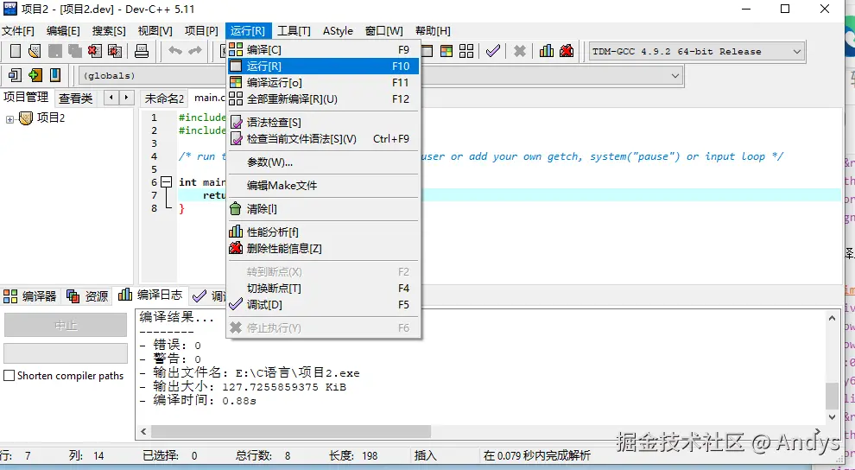
Task: Collapse the code fold at line 6
Action: [167, 182]
